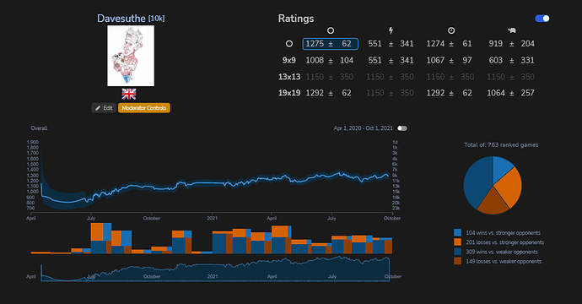The width and height of the screenshot is (582, 304).
Task: Select 9x9 blitz rating 551 ± 341
Action: pos(391,60)
